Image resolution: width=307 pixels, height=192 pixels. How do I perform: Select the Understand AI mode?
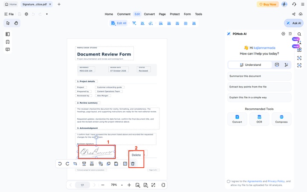pyautogui.click(x=250, y=65)
